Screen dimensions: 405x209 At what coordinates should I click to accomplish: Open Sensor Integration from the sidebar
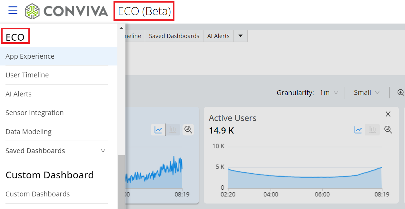point(35,113)
